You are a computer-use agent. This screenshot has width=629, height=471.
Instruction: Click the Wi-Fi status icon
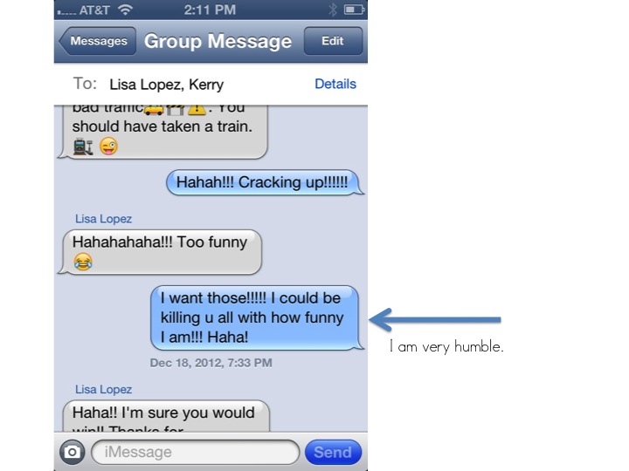click(126, 10)
